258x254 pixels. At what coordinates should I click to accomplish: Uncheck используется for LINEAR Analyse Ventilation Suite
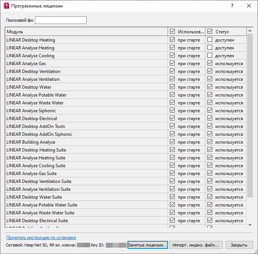pos(210,189)
